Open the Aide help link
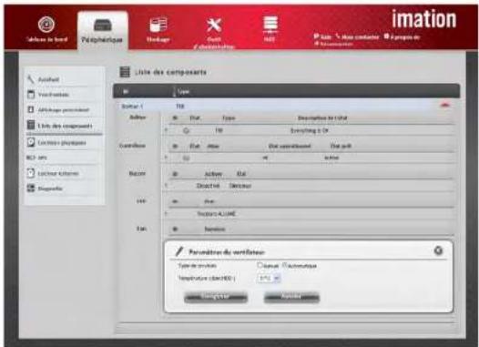Screen dimensions: 479x347 click(322, 37)
